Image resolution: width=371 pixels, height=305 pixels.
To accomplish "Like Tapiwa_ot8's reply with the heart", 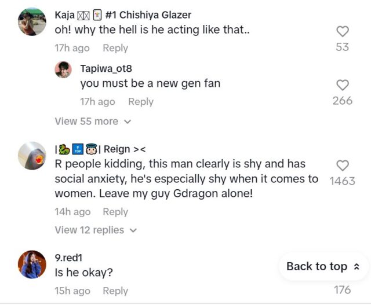I will (343, 85).
